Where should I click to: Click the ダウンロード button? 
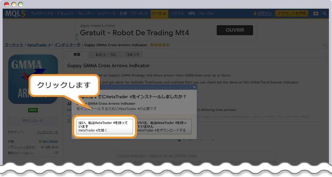click(33, 121)
